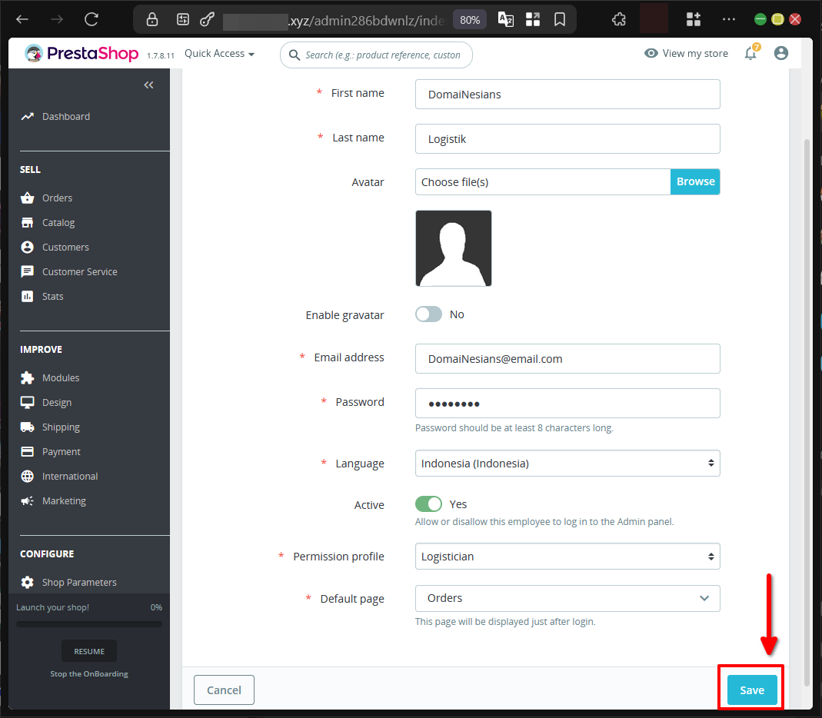Click the Stop the OnBoarding link
Screen dimensions: 822x718
pos(88,673)
